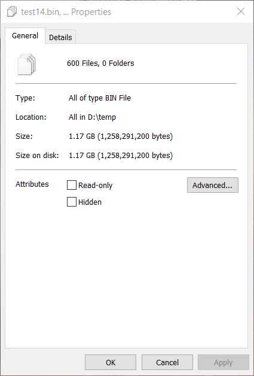Screen dimensions: 254x376
Task: Click the greyed-out Apply button
Action: 223,362
